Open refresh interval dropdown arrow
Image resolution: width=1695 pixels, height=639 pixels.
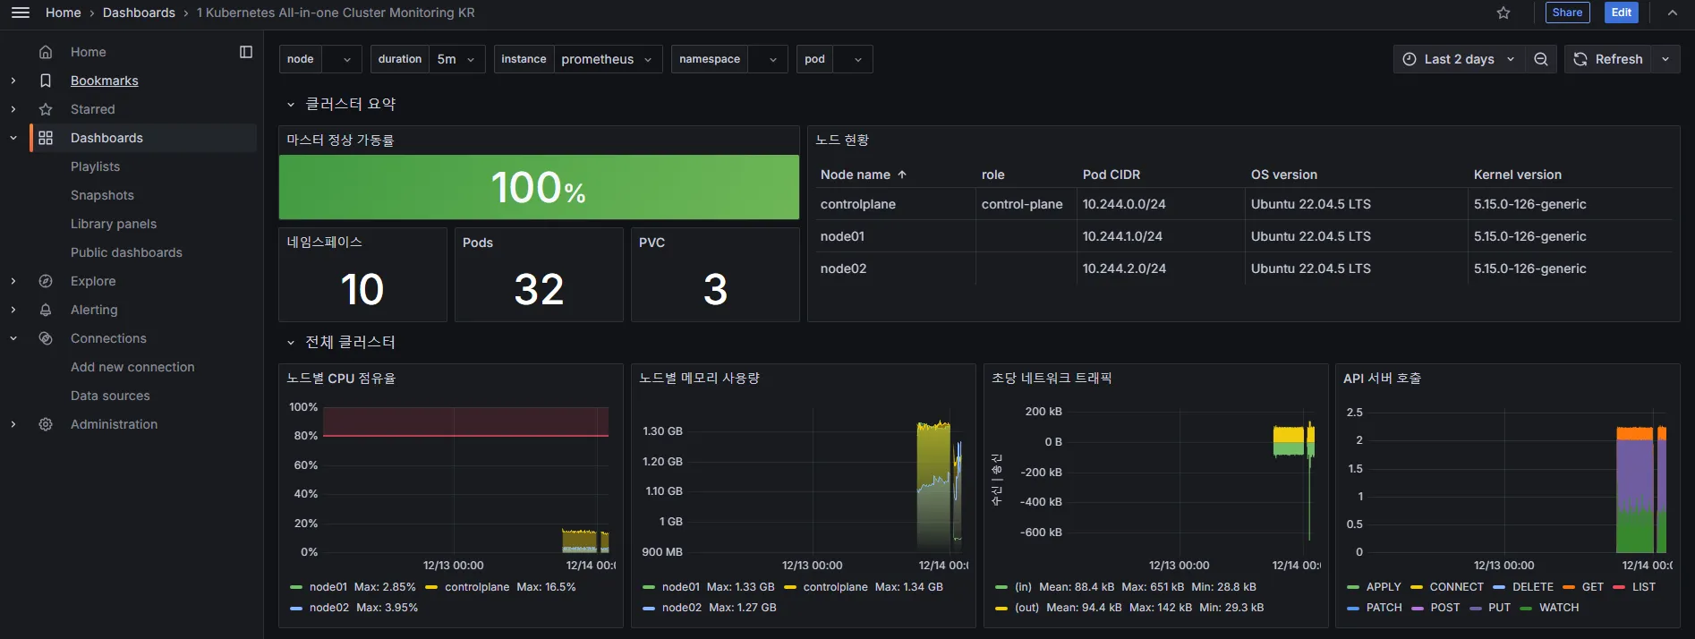pos(1665,59)
